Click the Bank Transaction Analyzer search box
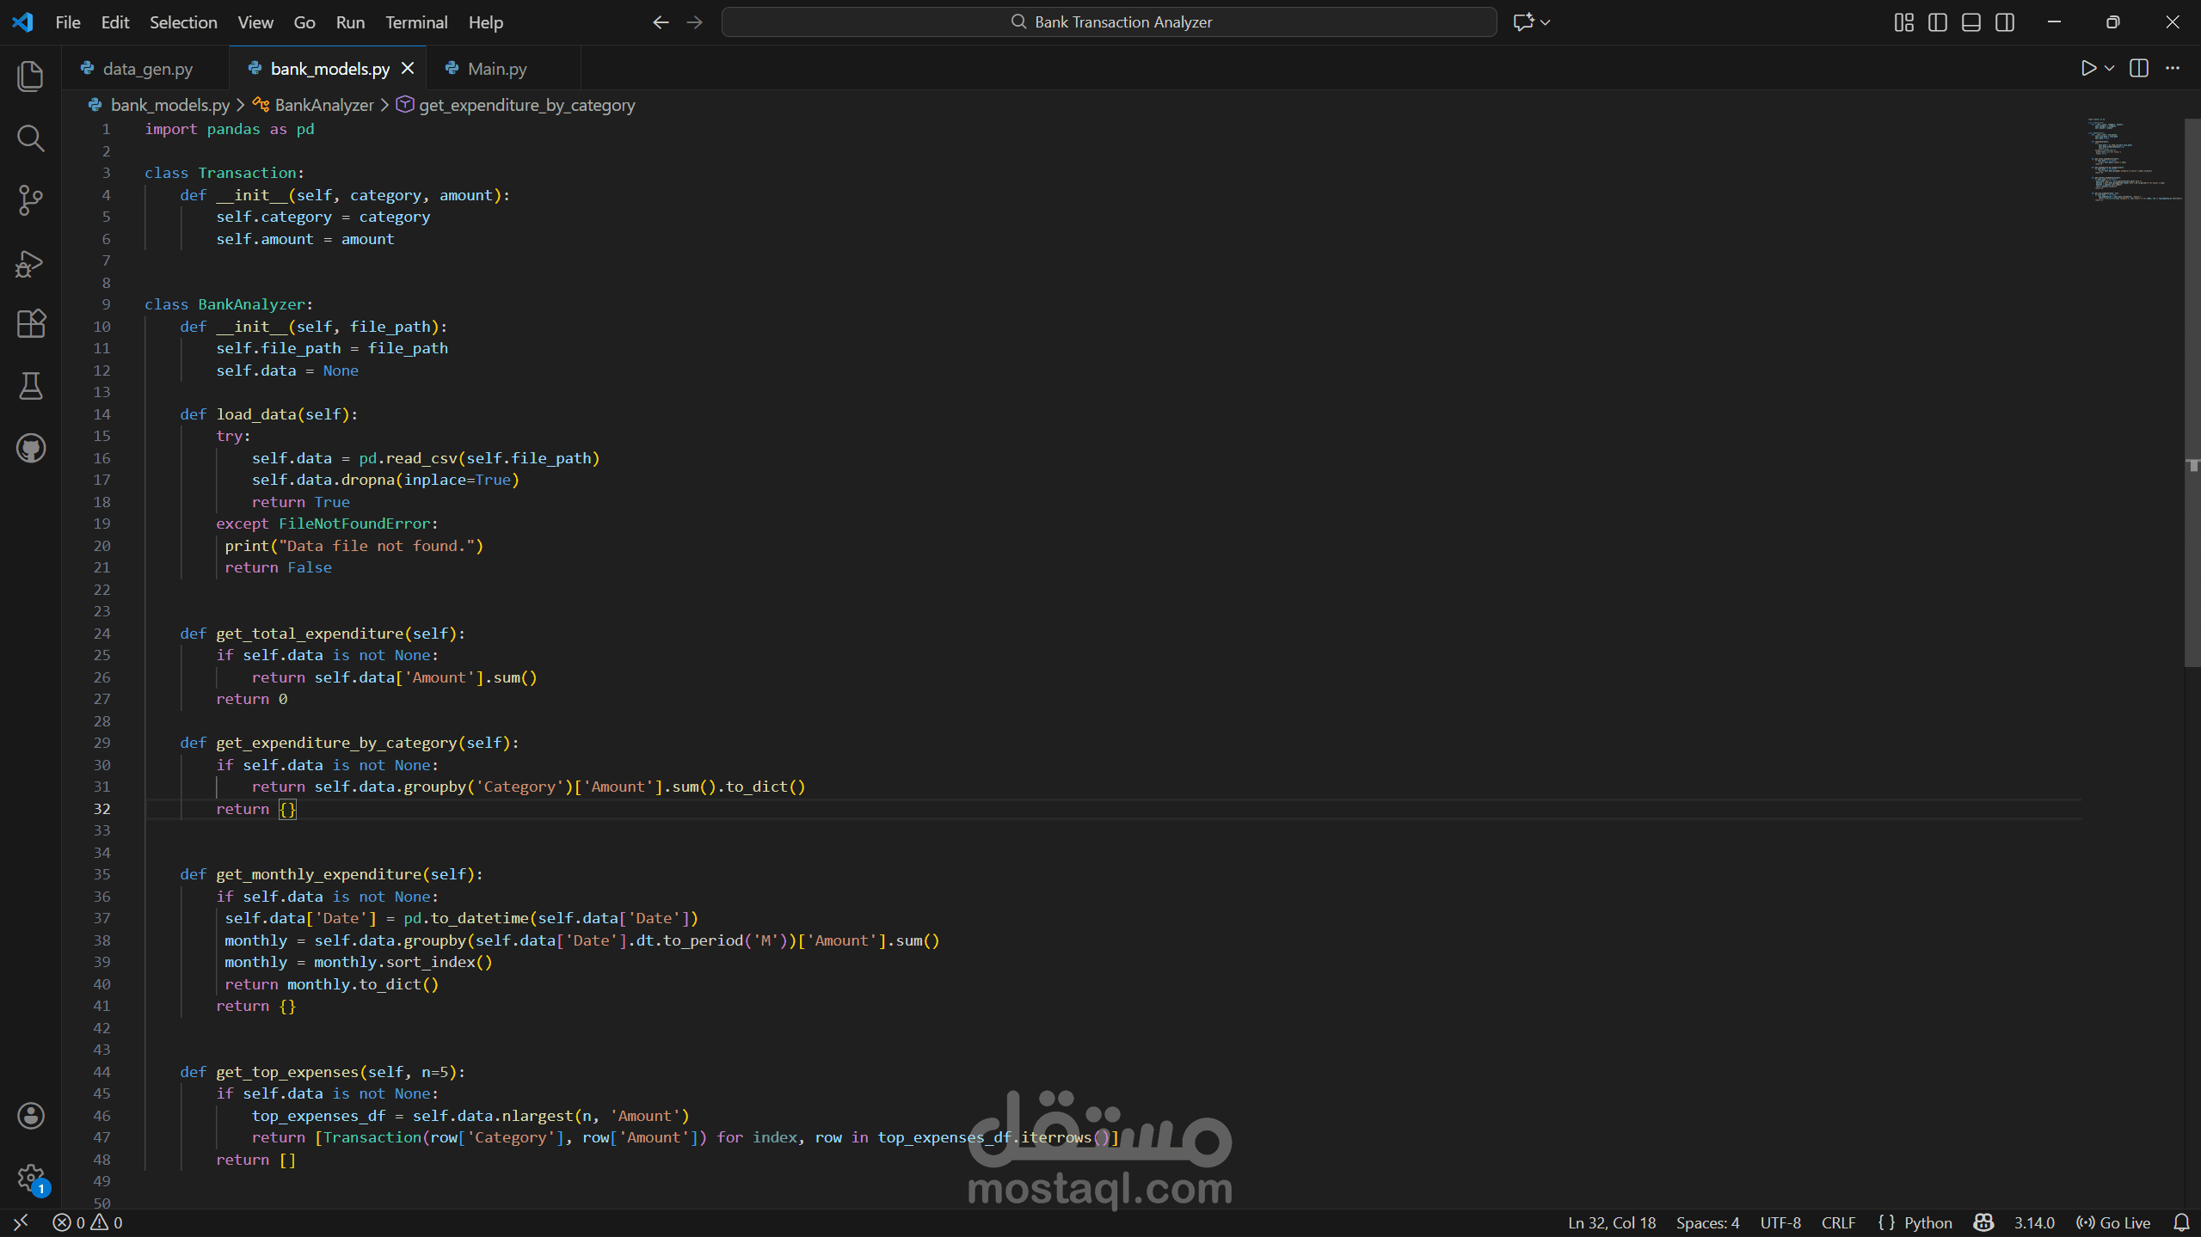Screen dimensions: 2201x1237 [1109, 22]
